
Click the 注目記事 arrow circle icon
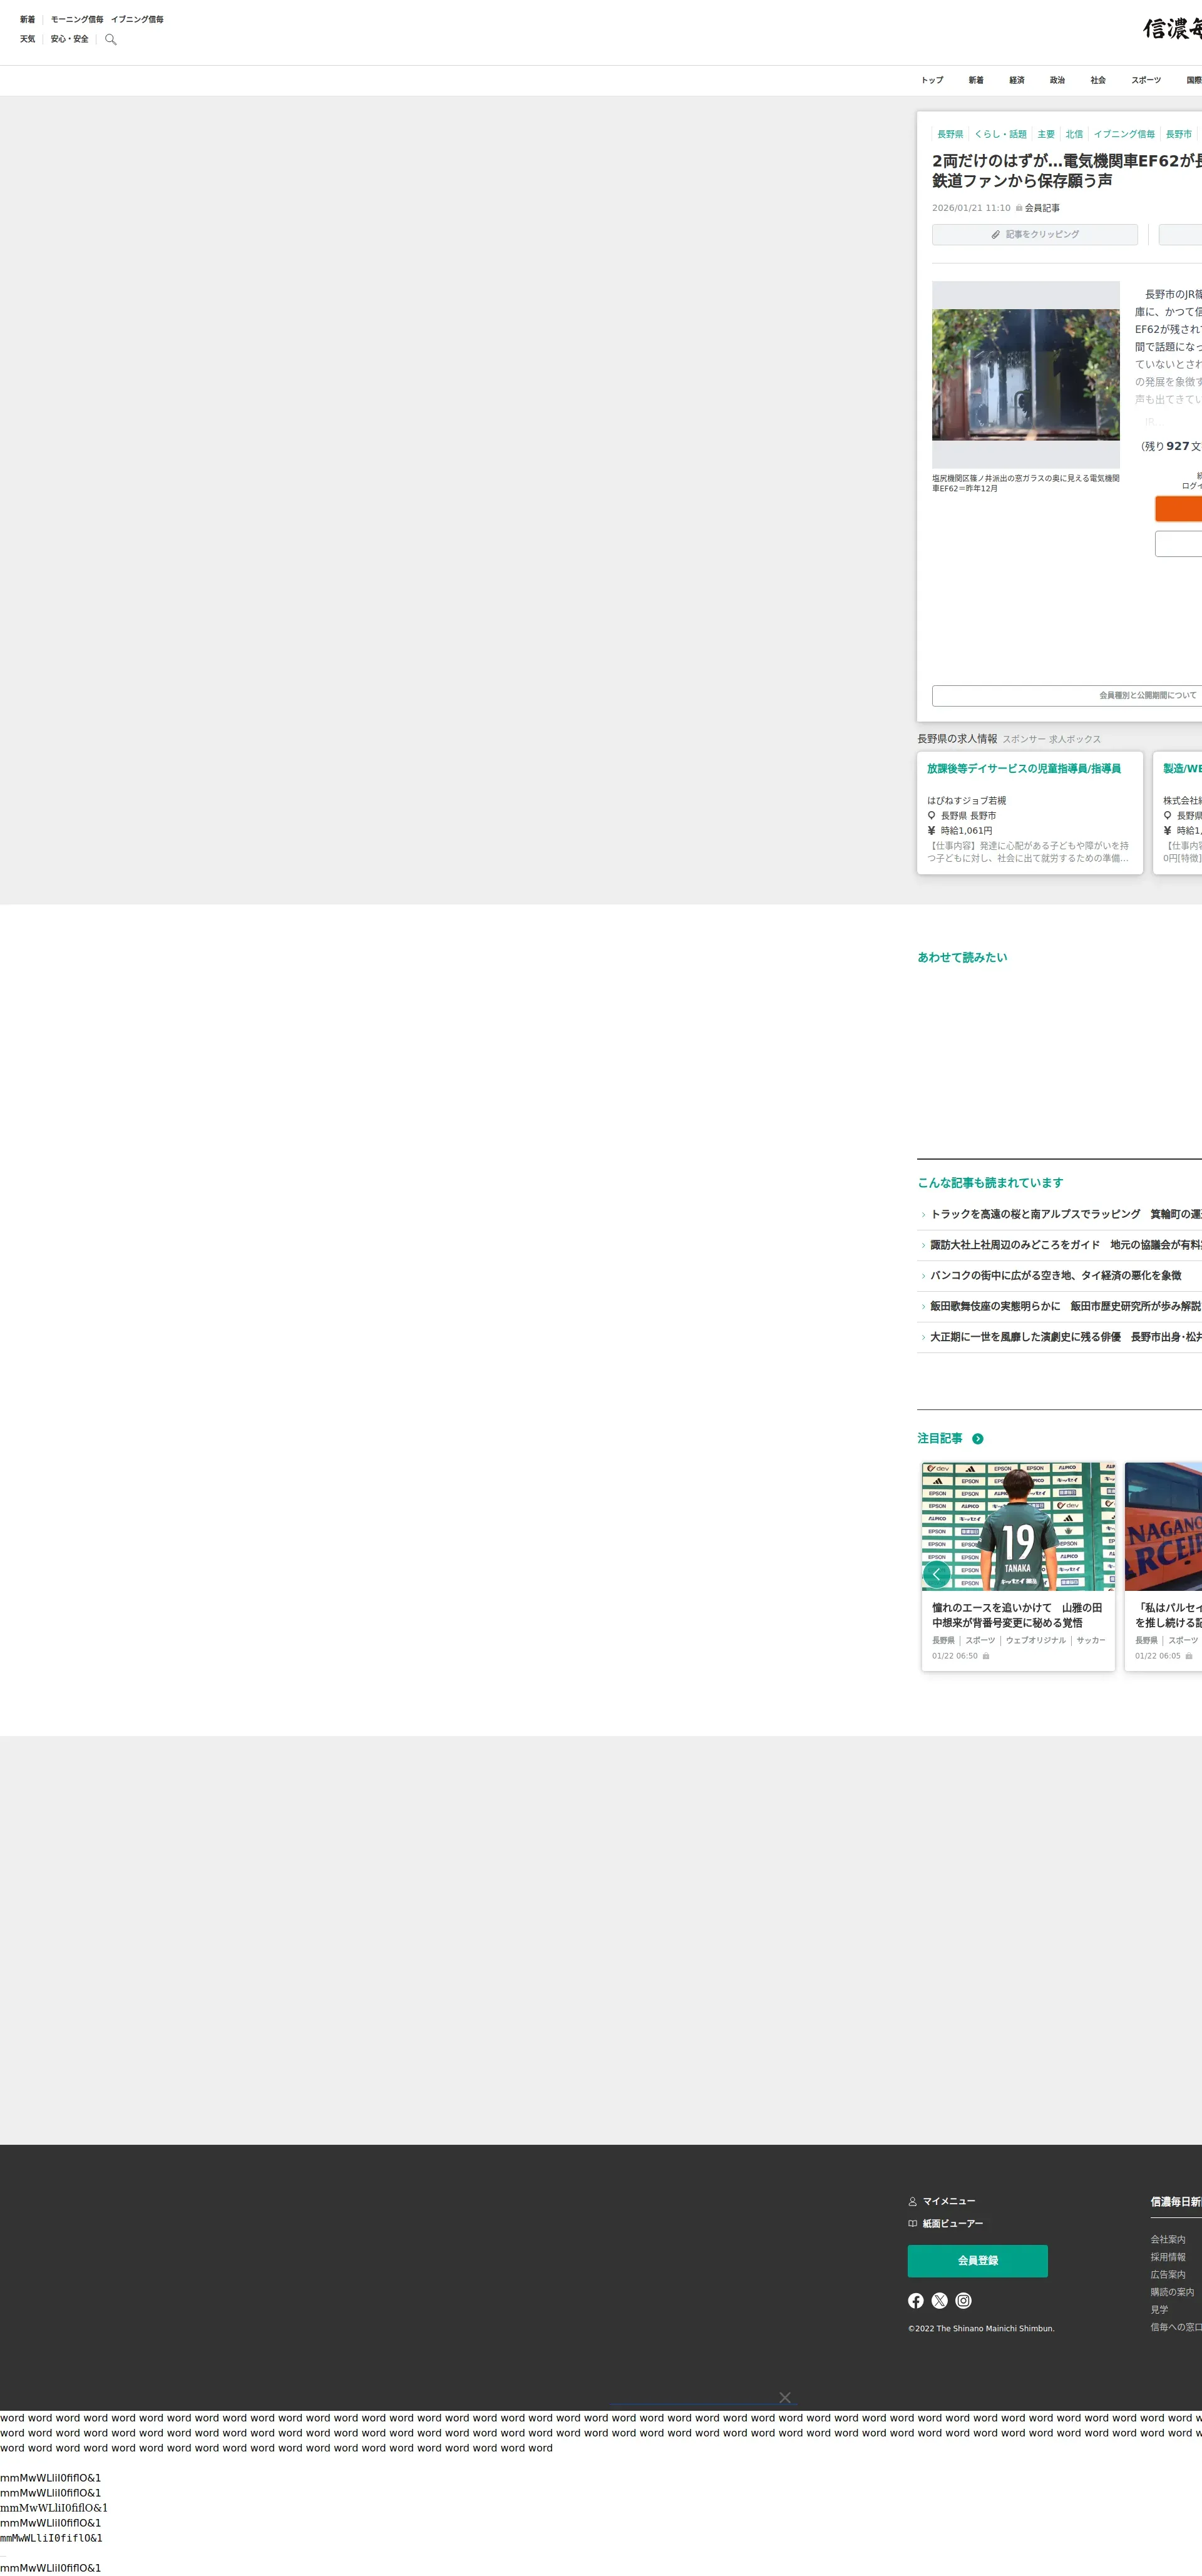click(977, 1438)
